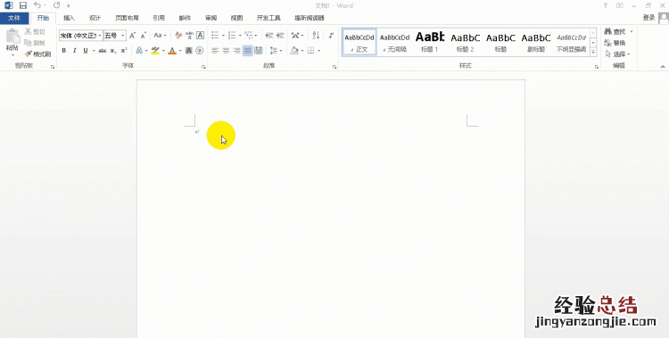Viewport: 669px width, 338px height.
Task: Click the Bullets list icon
Action: click(216, 36)
